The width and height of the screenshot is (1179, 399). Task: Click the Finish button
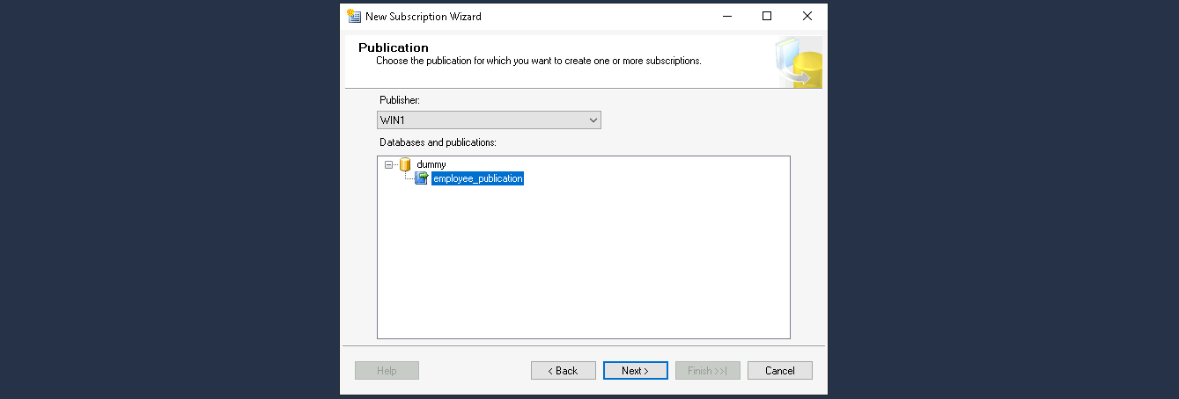click(x=707, y=371)
